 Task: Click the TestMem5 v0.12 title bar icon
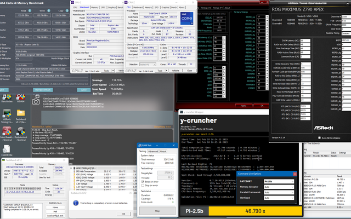tap(3, 160)
